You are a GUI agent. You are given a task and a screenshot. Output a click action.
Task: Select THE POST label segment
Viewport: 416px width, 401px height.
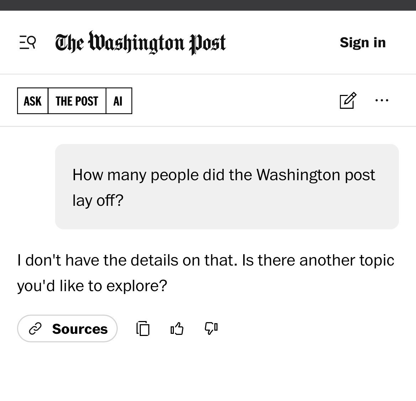click(x=77, y=101)
